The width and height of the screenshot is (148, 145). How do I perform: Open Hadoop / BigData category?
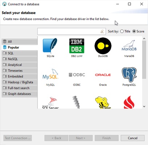coord(20,82)
